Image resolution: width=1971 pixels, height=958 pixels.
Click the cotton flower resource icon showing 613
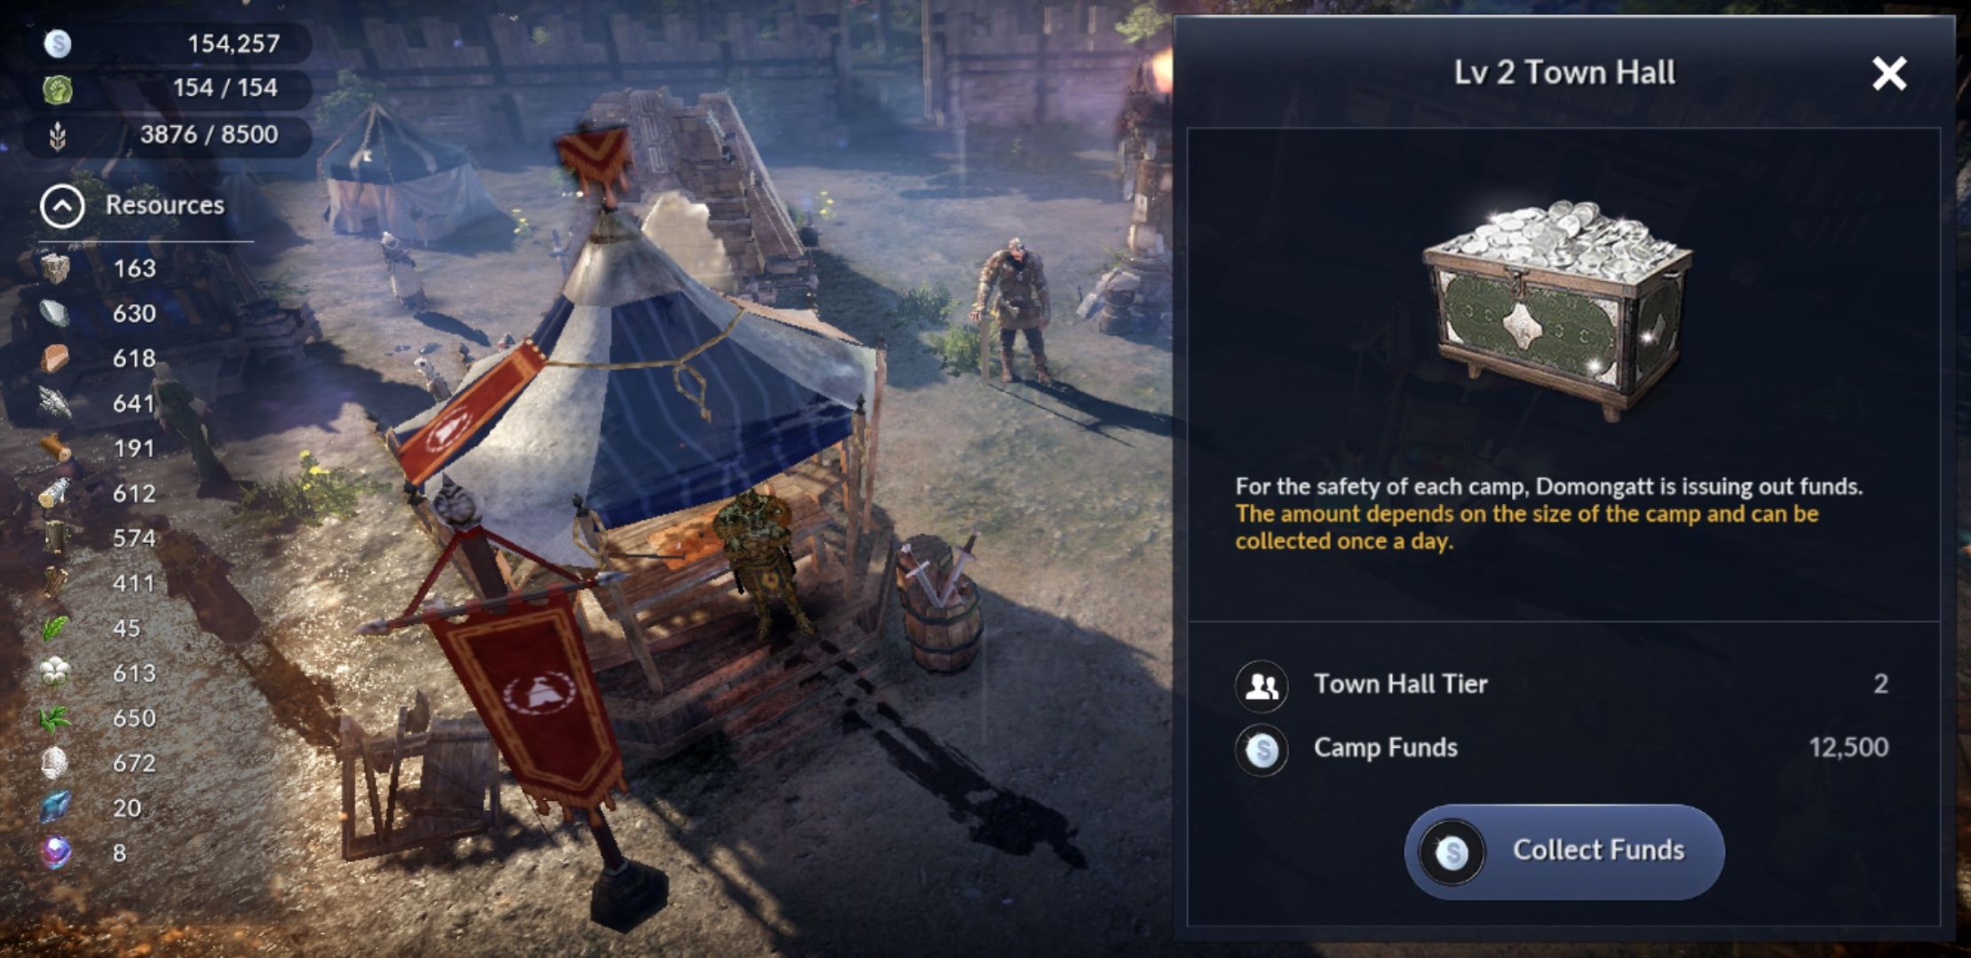[55, 672]
